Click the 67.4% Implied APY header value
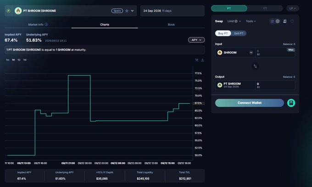Viewport: 312px width, 187px height. (x=11, y=40)
